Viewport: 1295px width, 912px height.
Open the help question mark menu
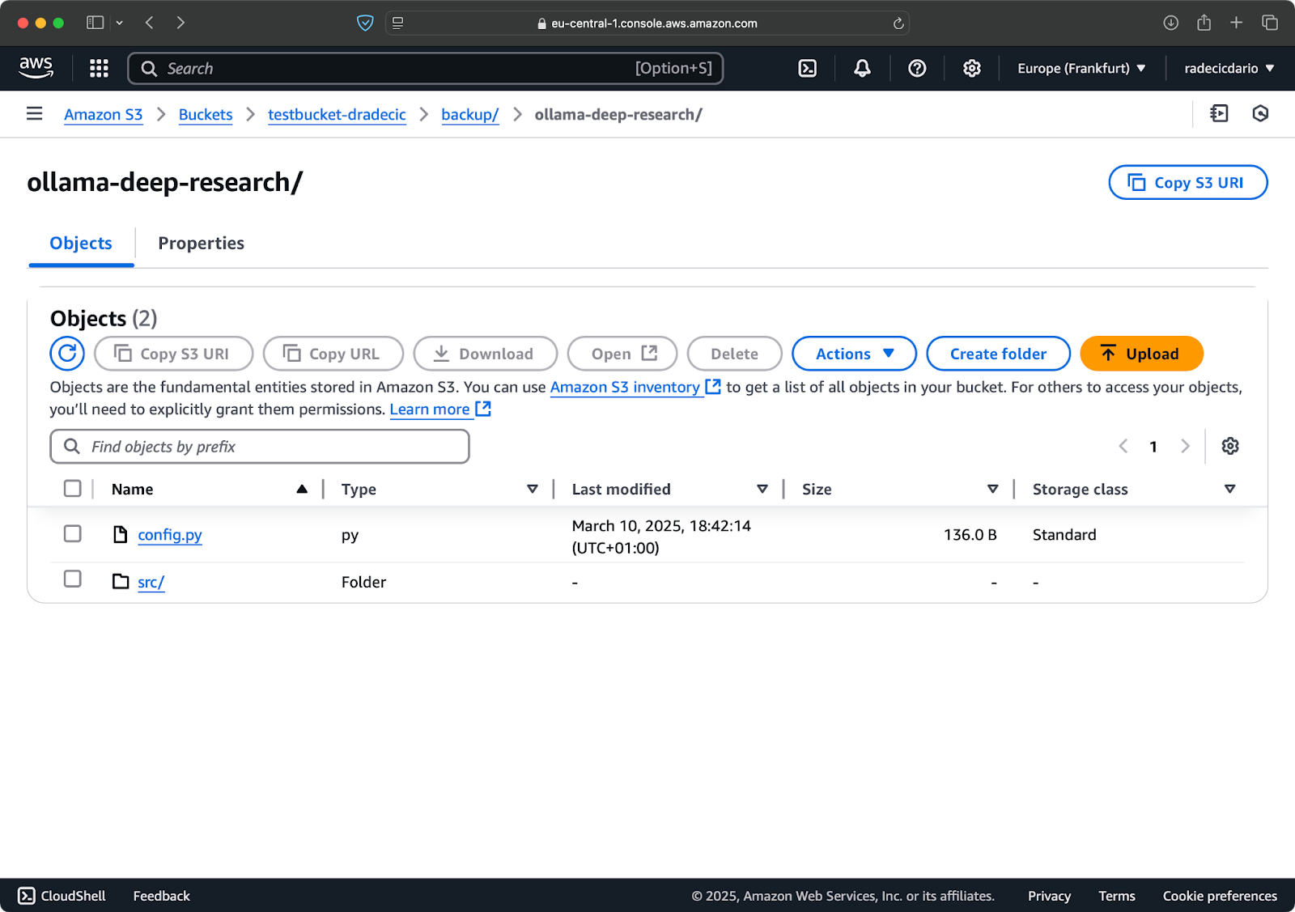point(917,68)
